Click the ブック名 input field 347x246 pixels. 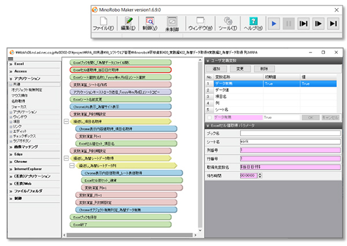[x=290, y=133]
